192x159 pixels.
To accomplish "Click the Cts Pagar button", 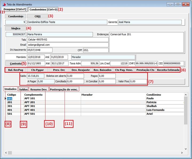I will [37, 70].
